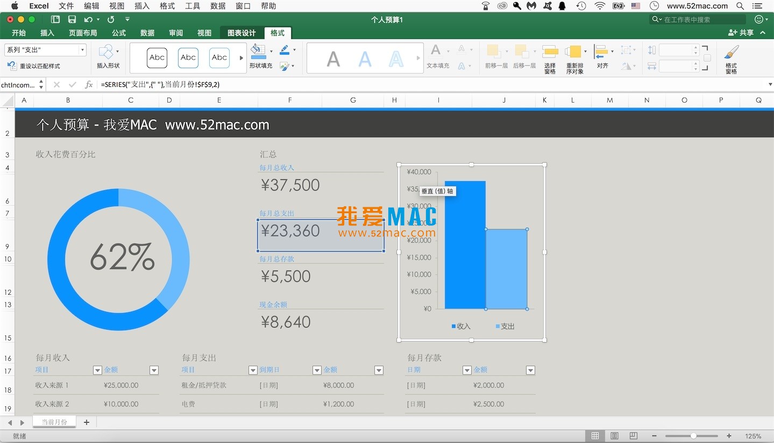The width and height of the screenshot is (774, 443).
Task: Expand the chart element series dropdown
Action: coord(82,50)
